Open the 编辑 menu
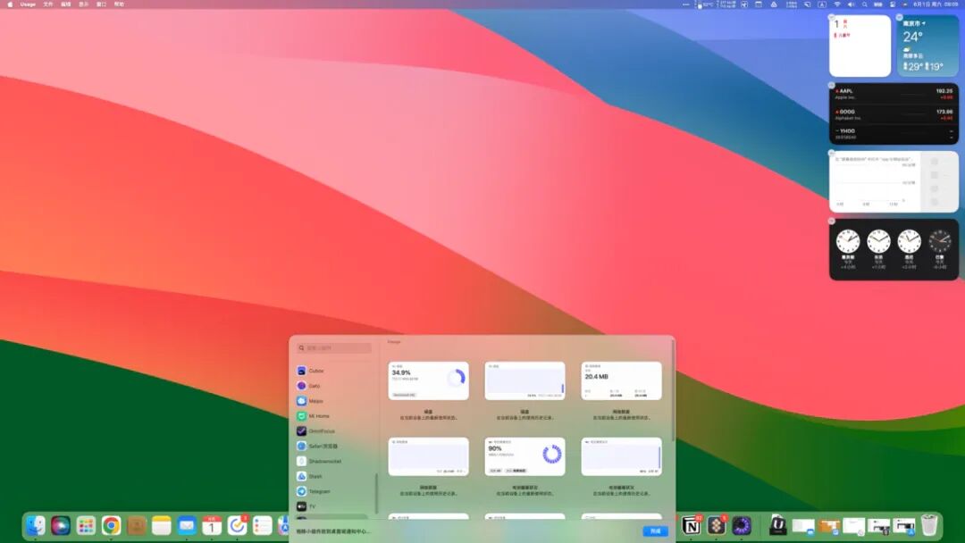965x543 pixels. (66, 4)
